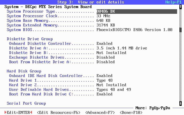This screenshot has height=115, width=184.
Task: Click the scrollbar down arrow
Action: pos(181,103)
